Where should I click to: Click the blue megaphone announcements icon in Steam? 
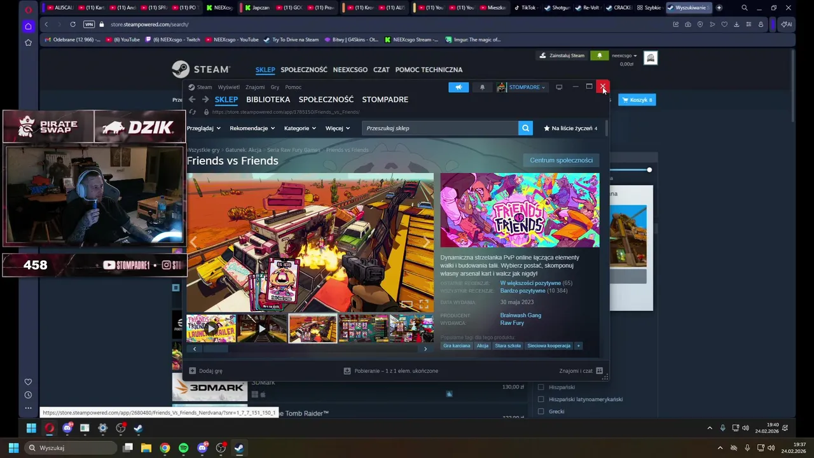(459, 87)
